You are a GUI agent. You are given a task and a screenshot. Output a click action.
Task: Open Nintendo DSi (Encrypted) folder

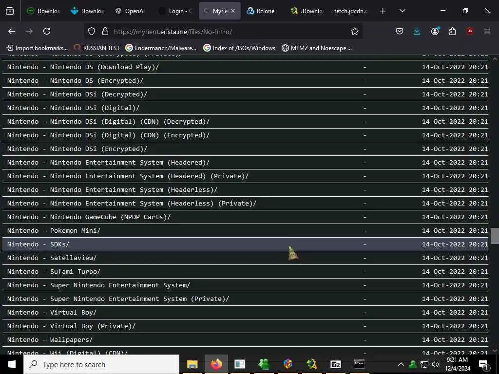(x=77, y=149)
